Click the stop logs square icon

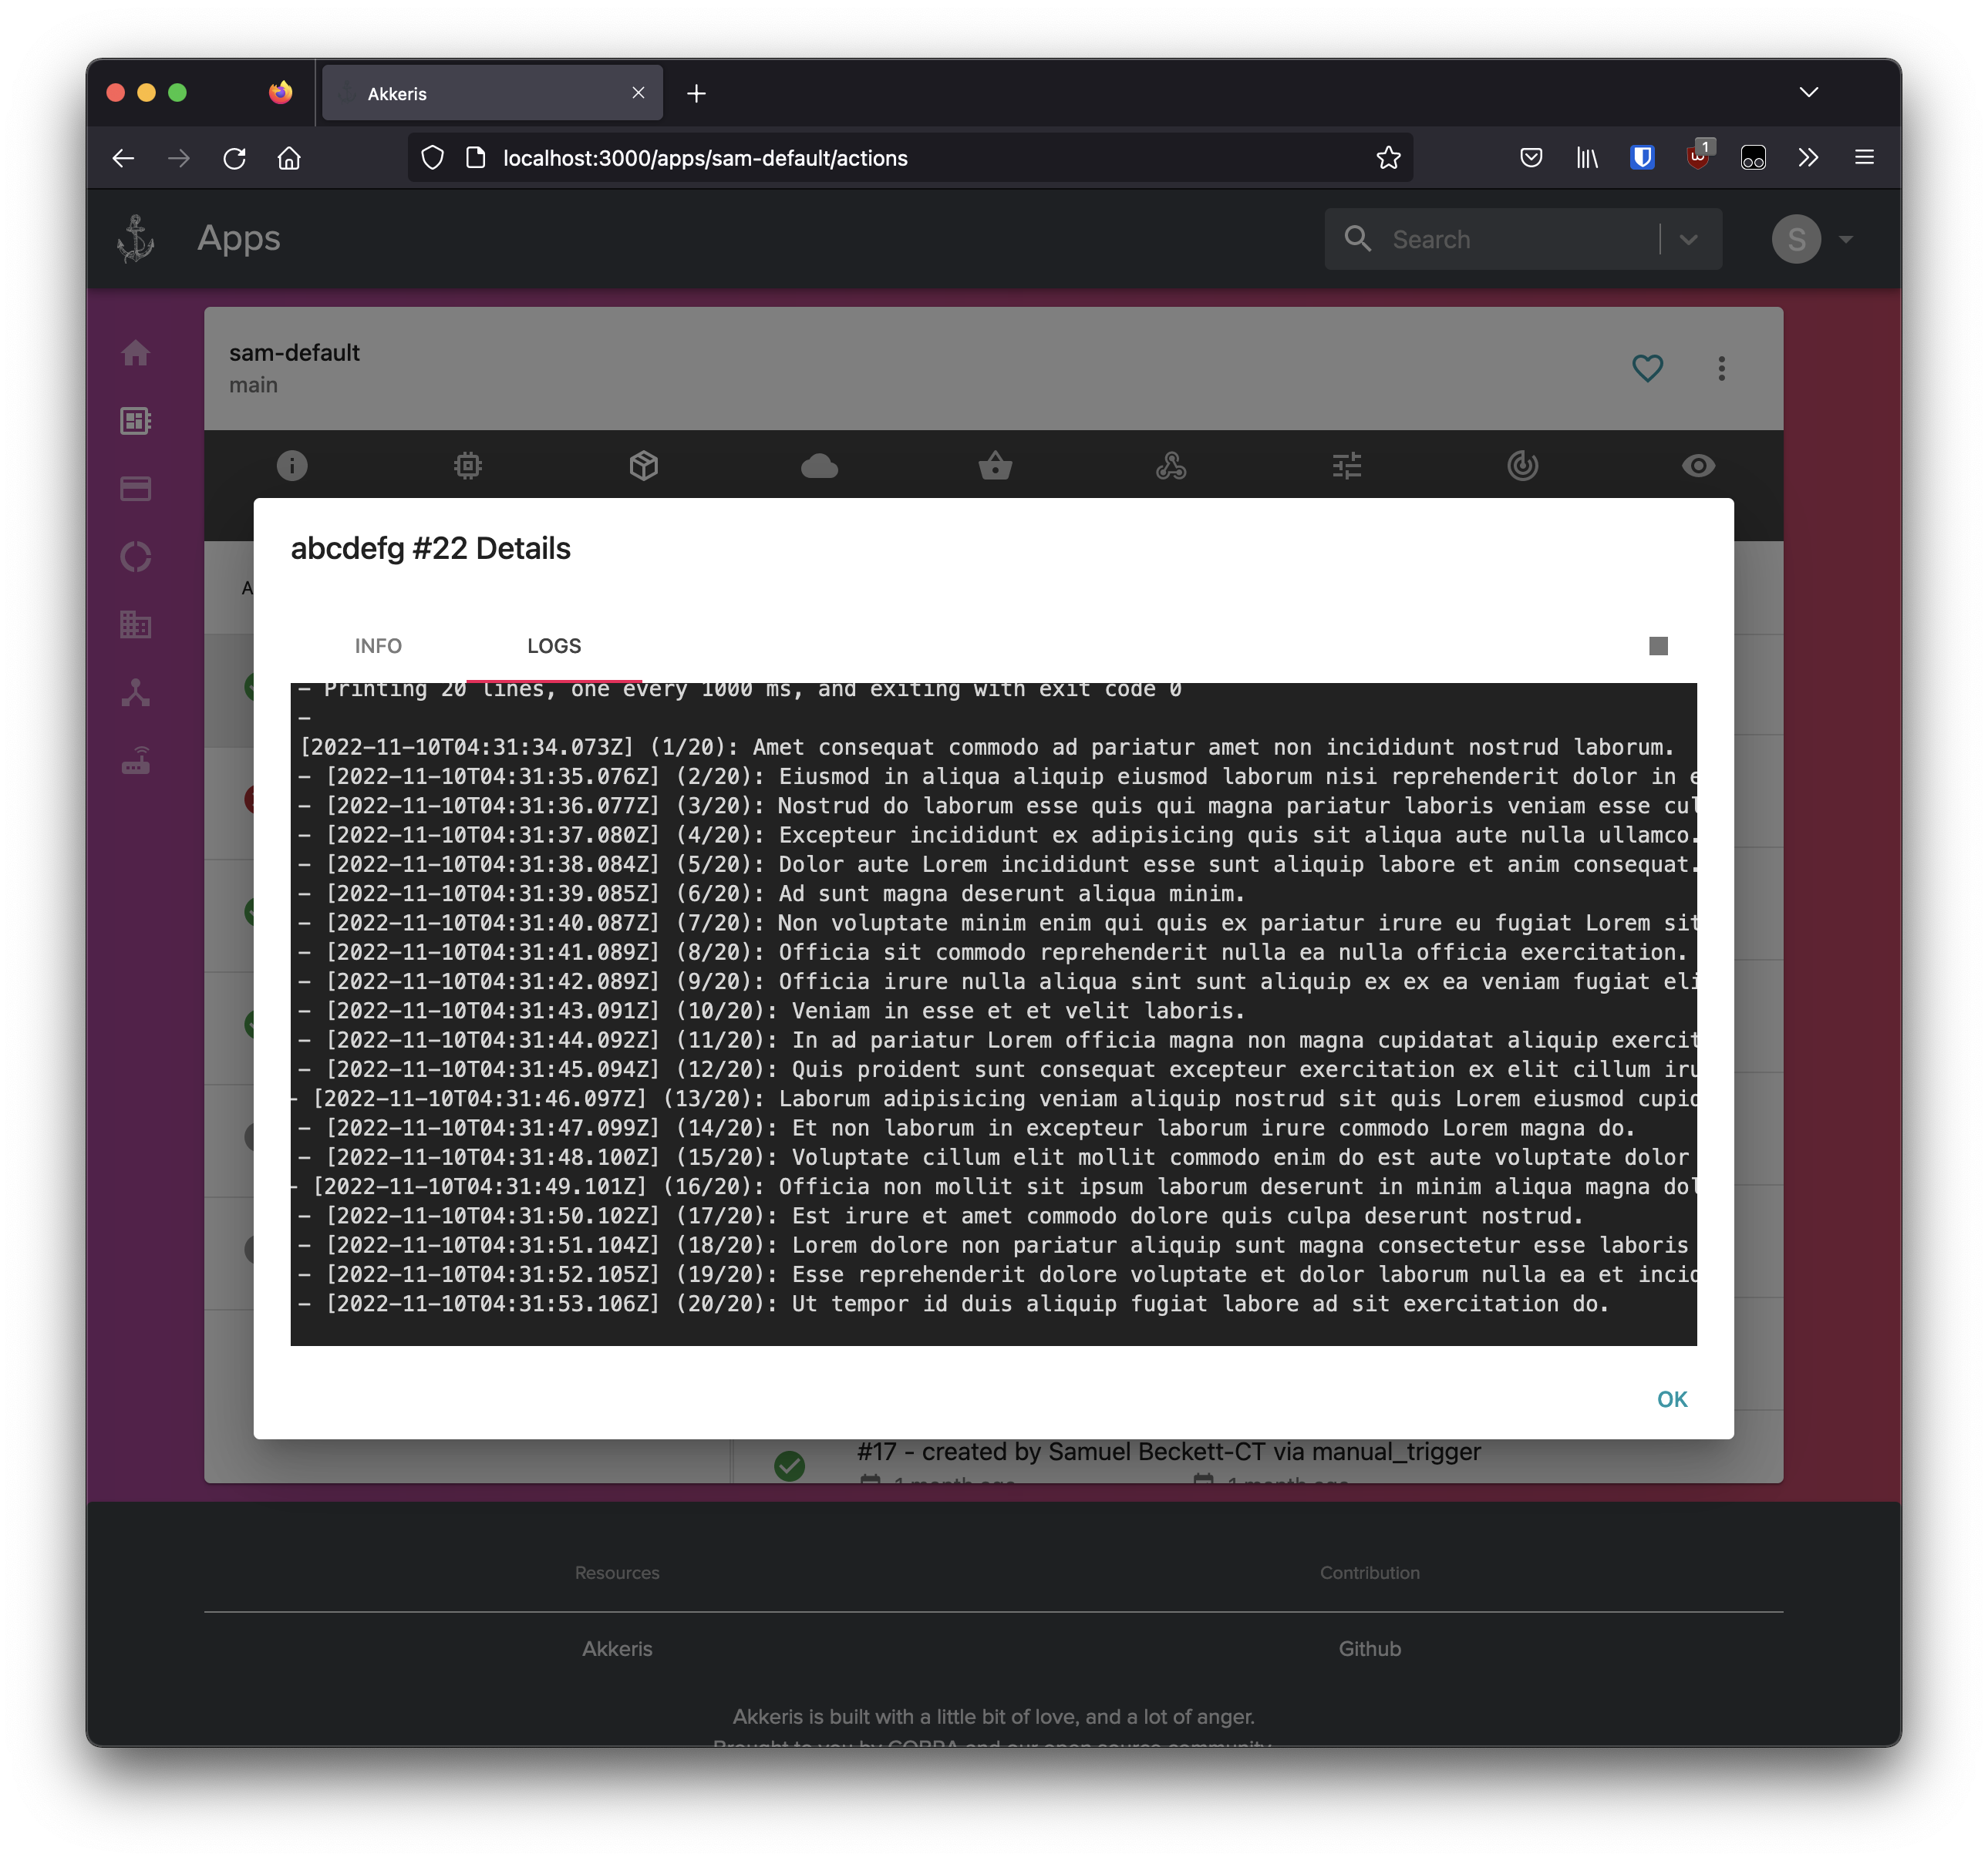(x=1658, y=646)
